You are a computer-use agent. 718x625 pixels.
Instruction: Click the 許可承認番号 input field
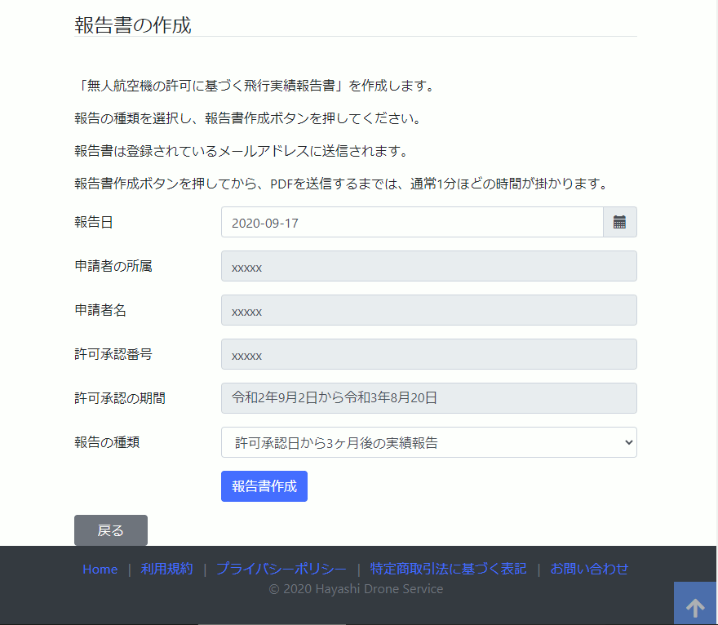[428, 353]
